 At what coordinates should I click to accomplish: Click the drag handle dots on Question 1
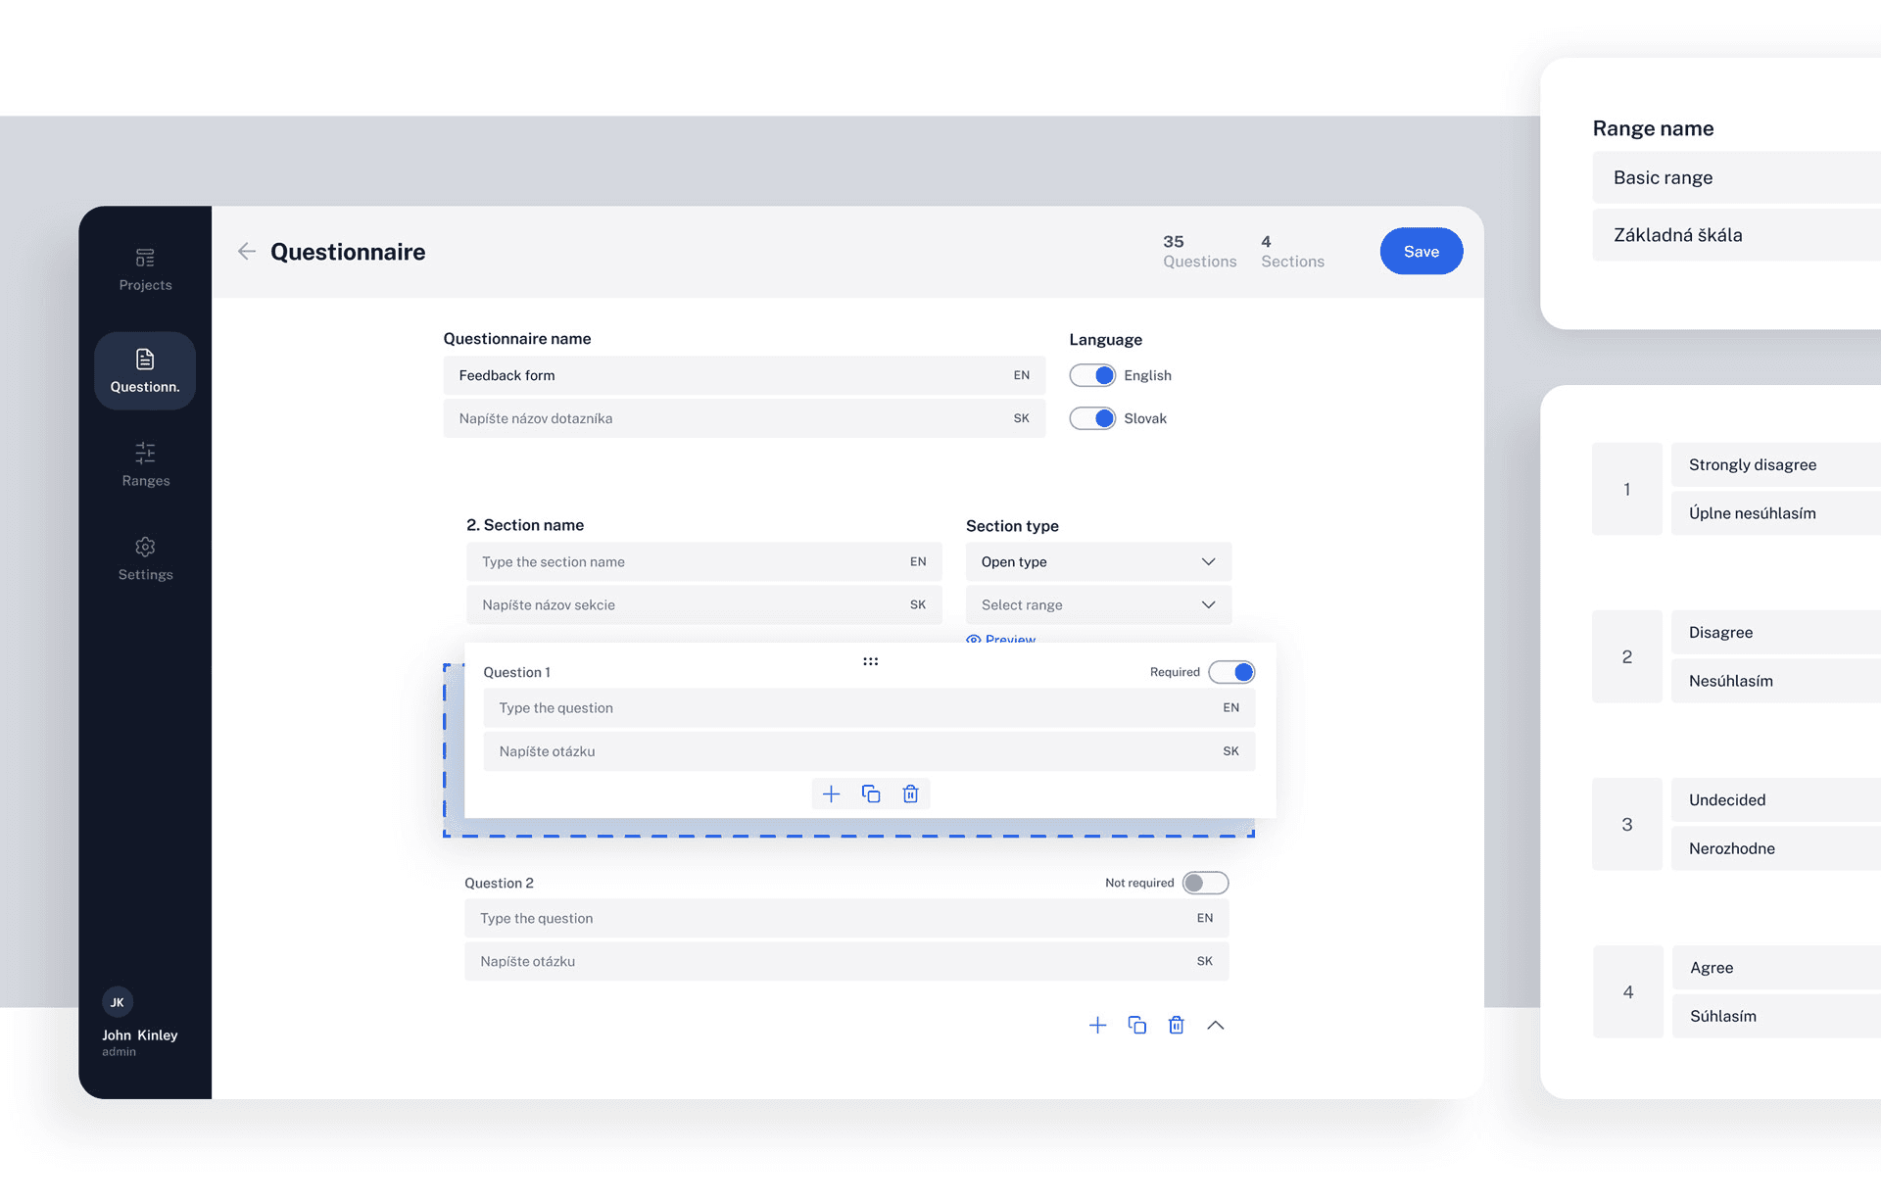pyautogui.click(x=870, y=661)
